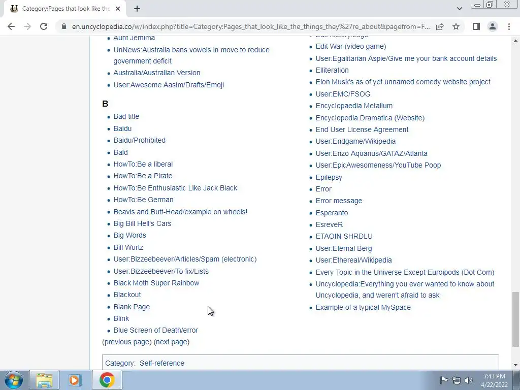The image size is (520, 390).
Task: Open User:Awesome Aasim/Drafts/Emoji link
Action: coord(169,85)
